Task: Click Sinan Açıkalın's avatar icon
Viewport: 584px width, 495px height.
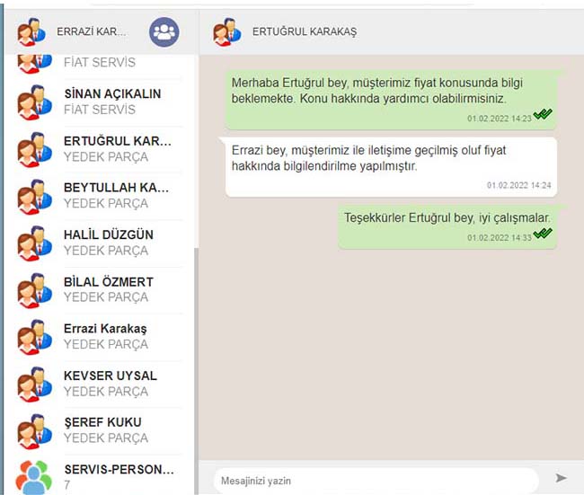Action: (x=34, y=102)
